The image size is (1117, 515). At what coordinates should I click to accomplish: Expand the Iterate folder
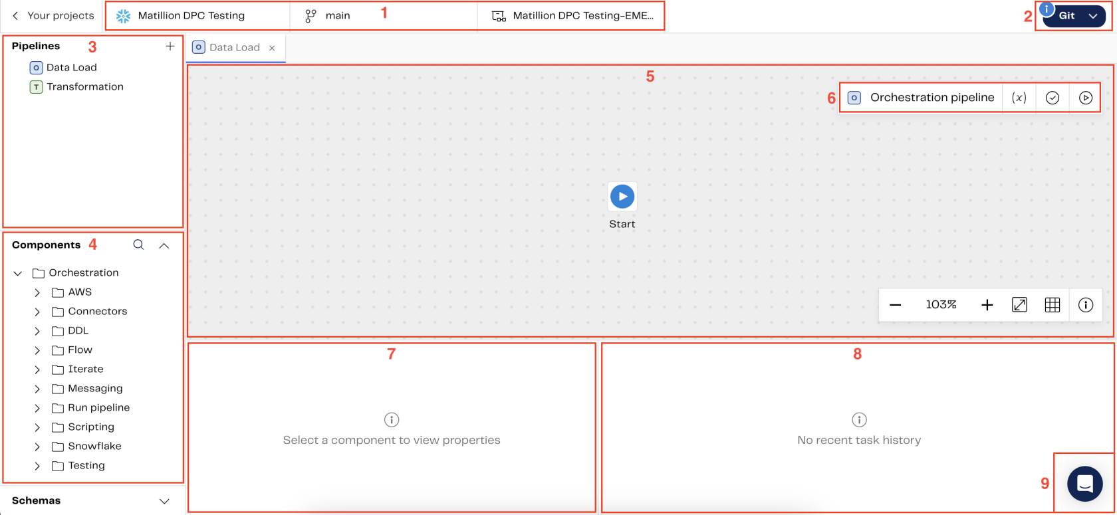point(37,369)
